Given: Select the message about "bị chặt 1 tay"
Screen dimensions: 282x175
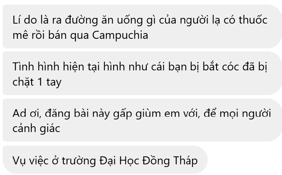Looking at the screenshot, I should click(142, 73).
